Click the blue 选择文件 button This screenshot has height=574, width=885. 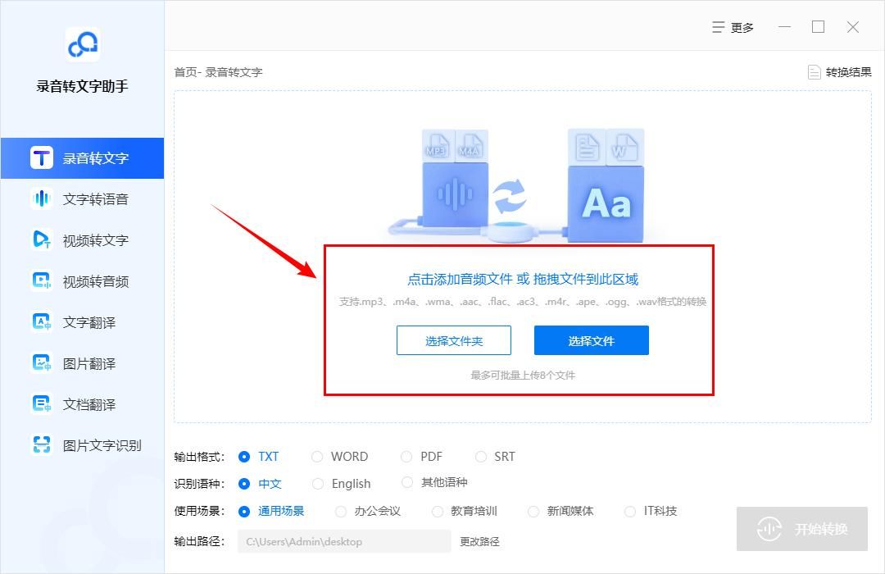[592, 340]
